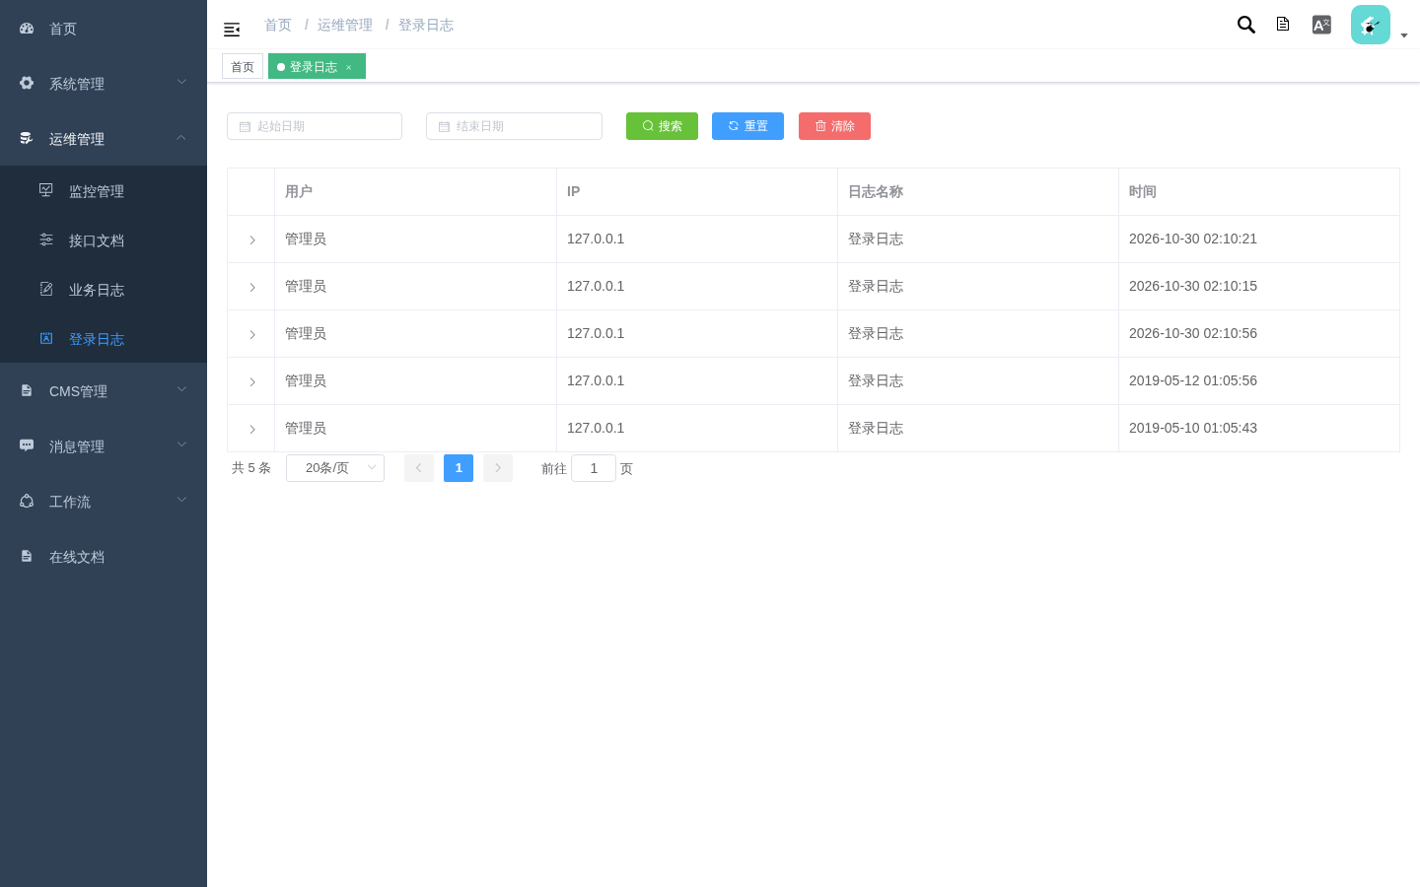1420x887 pixels.
Task: Collapse the 运维管理 submenu
Action: point(181,137)
